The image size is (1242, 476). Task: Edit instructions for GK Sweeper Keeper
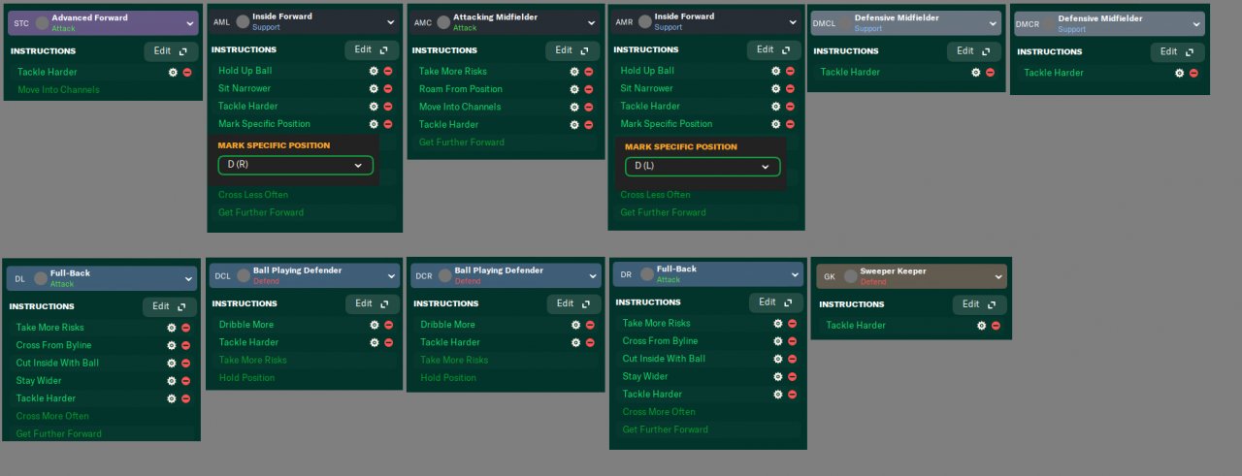tap(980, 304)
